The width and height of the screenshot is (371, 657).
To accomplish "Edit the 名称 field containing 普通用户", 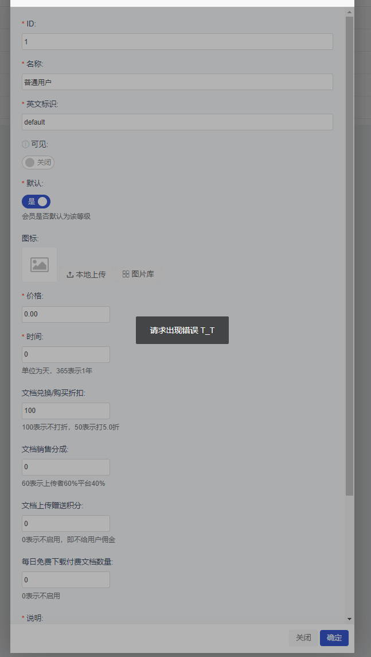I will tap(177, 82).
